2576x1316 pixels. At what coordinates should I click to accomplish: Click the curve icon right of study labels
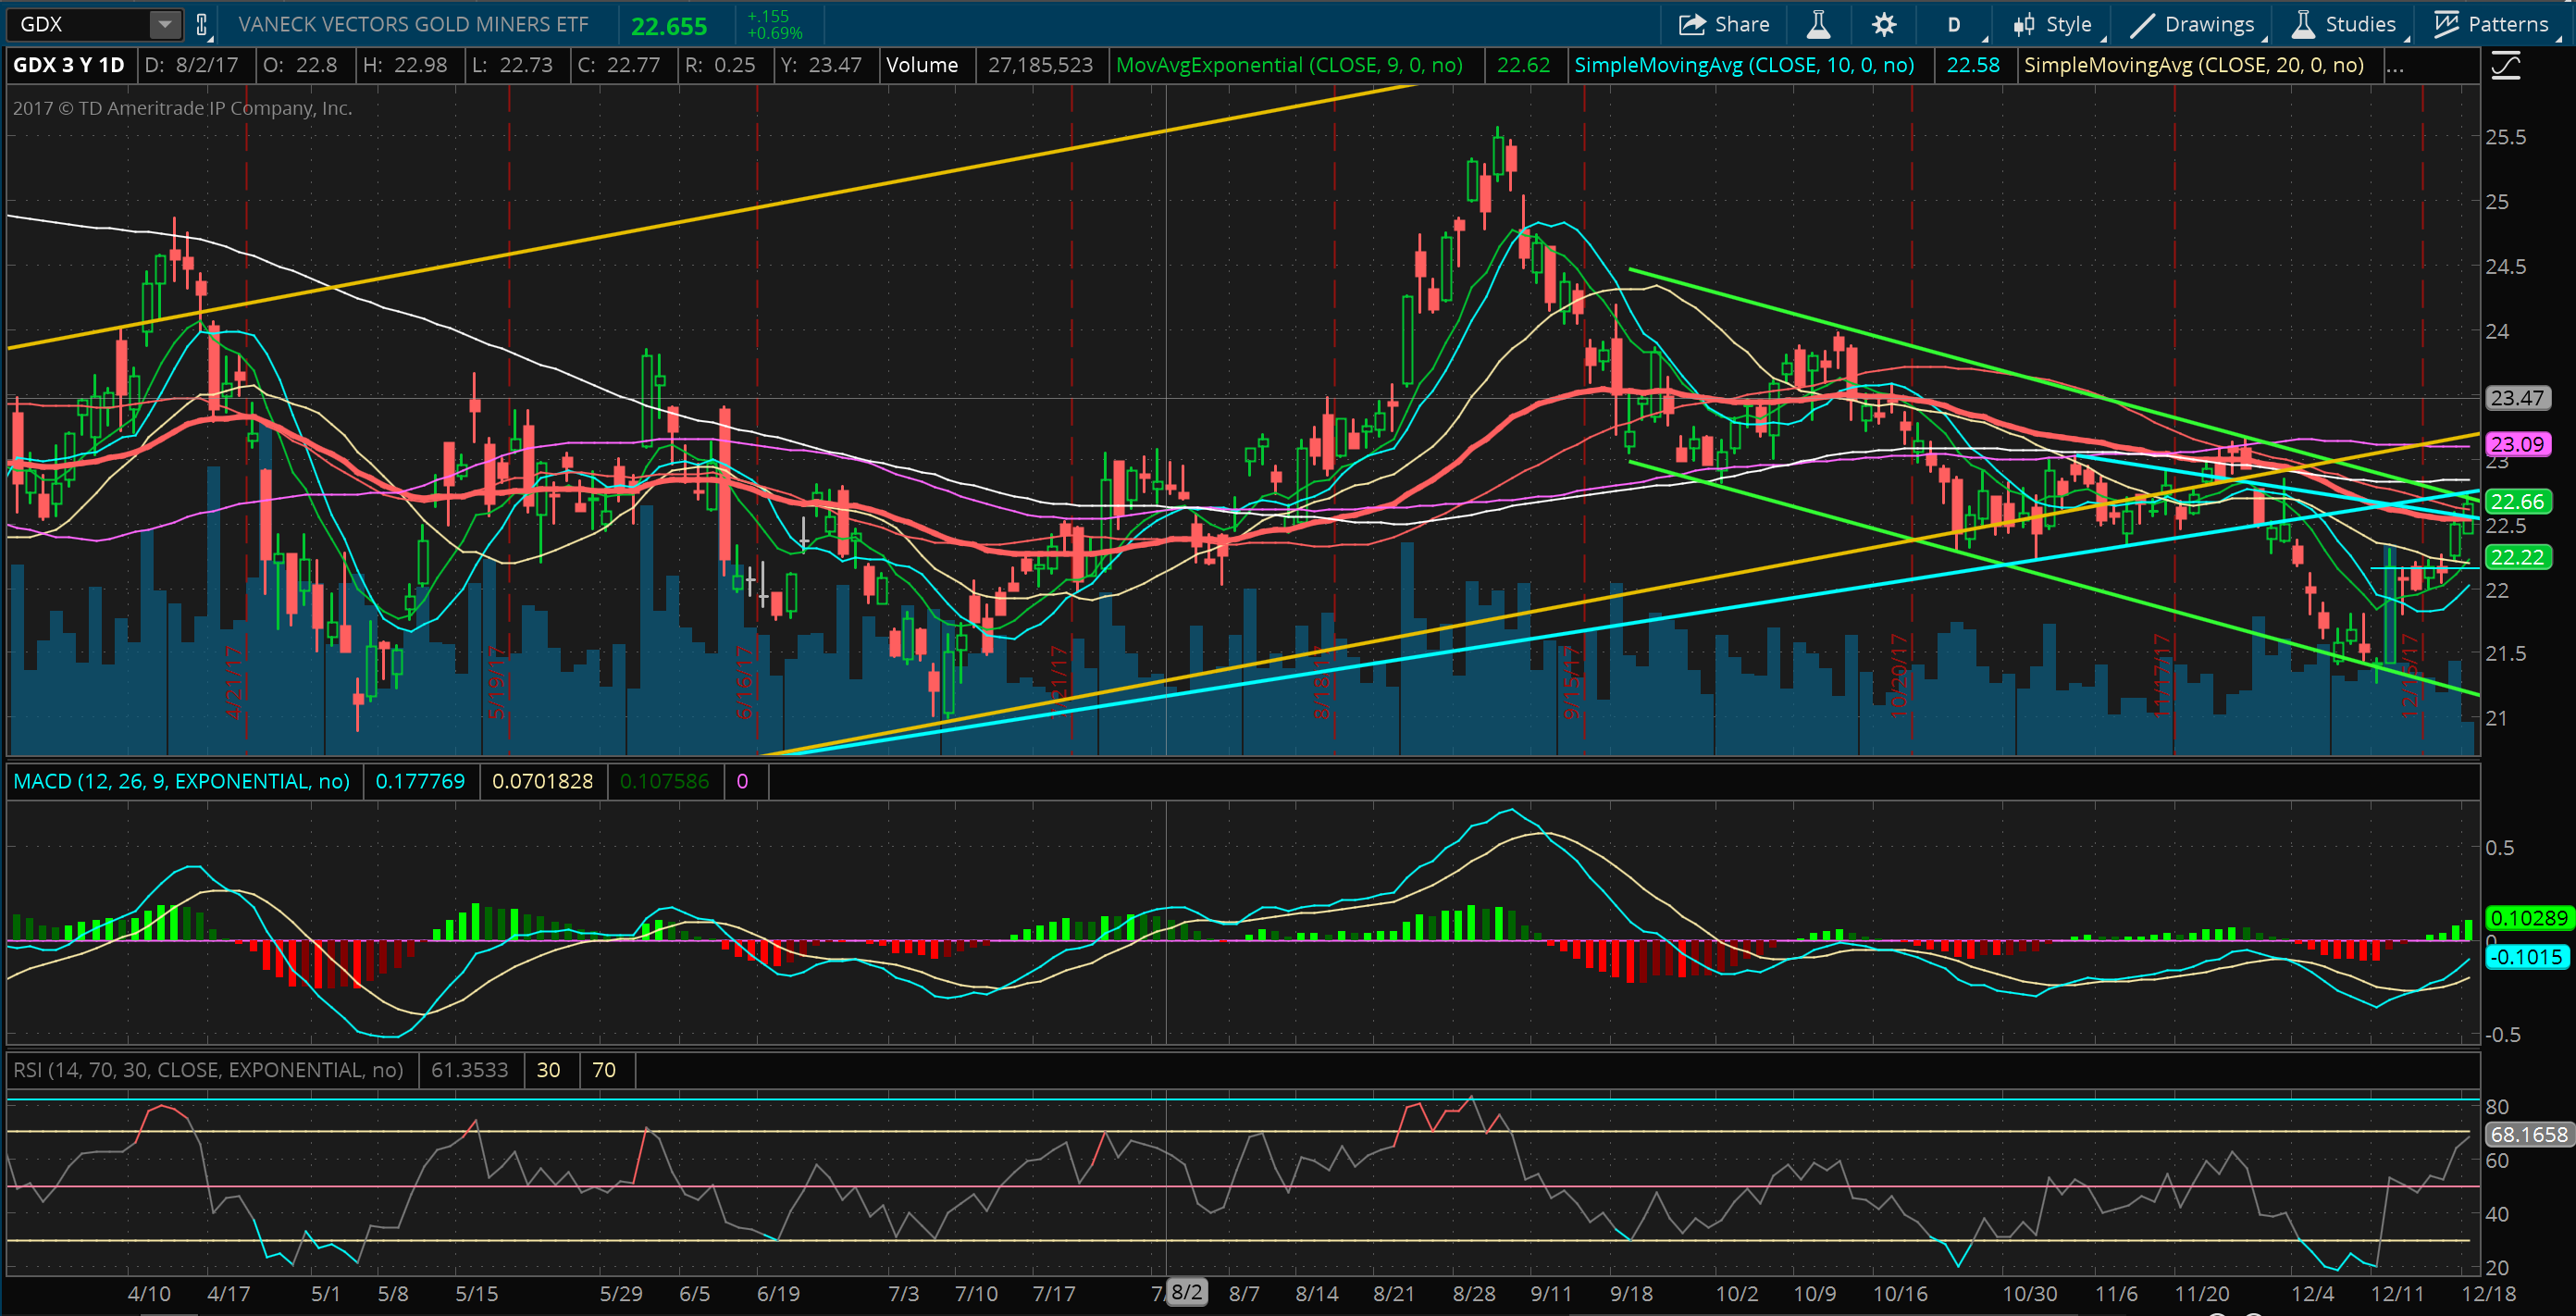[x=2506, y=66]
